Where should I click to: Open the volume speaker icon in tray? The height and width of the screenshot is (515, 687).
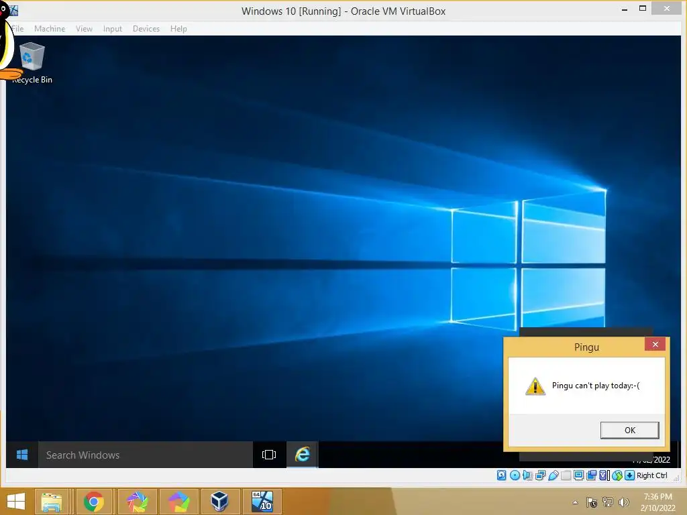[623, 502]
